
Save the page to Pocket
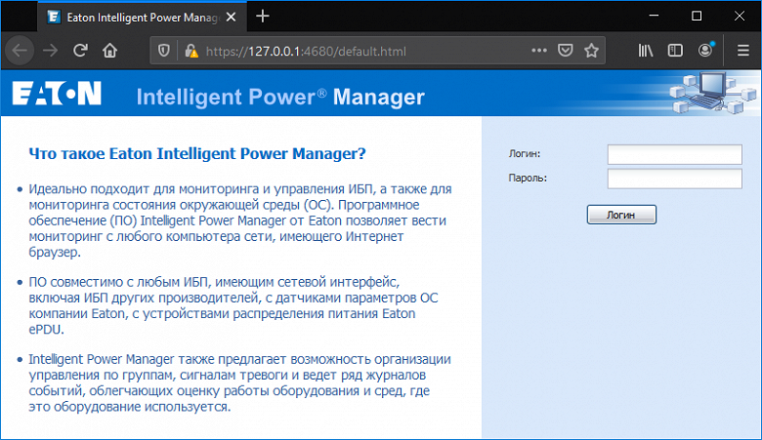[566, 51]
